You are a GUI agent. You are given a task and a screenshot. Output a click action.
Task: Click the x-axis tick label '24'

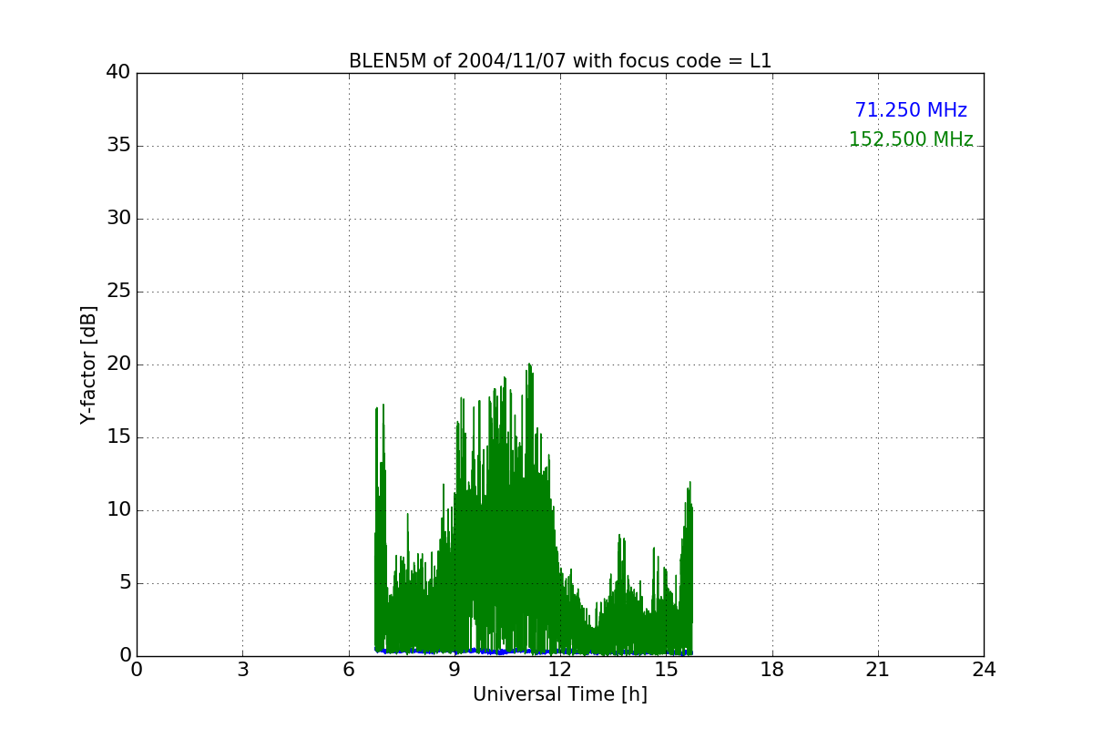[x=984, y=670]
